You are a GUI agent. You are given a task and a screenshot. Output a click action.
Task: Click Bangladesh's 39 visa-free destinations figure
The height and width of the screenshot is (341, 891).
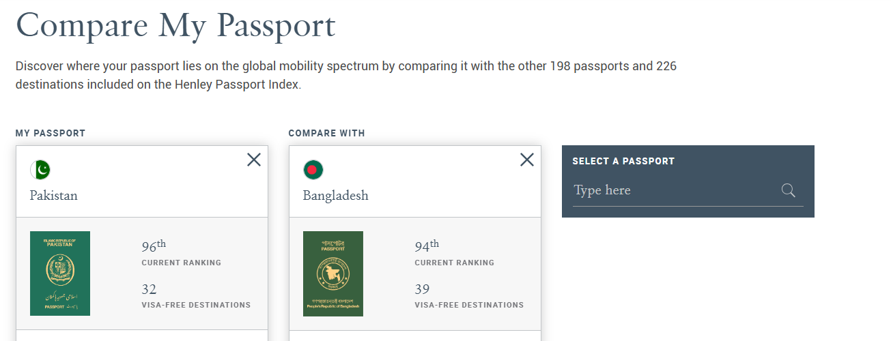pyautogui.click(x=423, y=289)
